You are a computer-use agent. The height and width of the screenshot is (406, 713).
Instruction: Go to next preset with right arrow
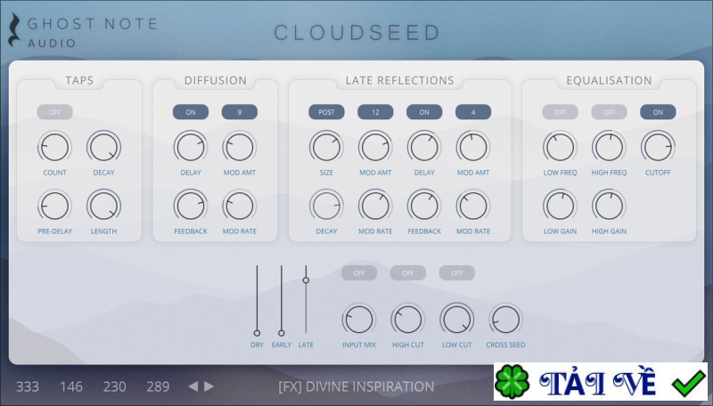pyautogui.click(x=209, y=386)
